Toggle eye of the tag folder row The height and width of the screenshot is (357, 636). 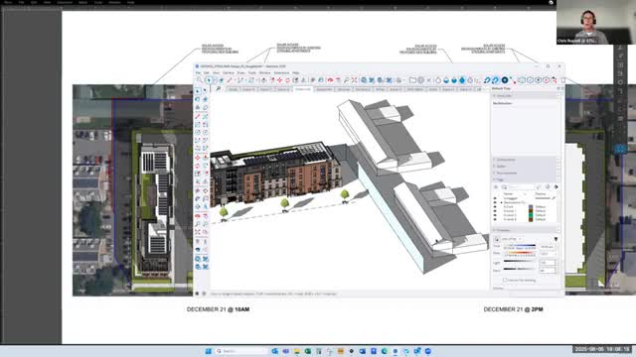pos(495,202)
